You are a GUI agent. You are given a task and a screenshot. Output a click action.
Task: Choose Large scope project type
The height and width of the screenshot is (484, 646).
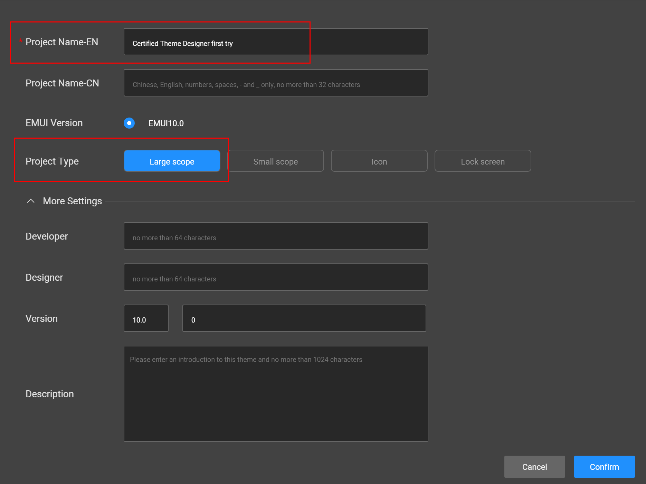coord(172,161)
